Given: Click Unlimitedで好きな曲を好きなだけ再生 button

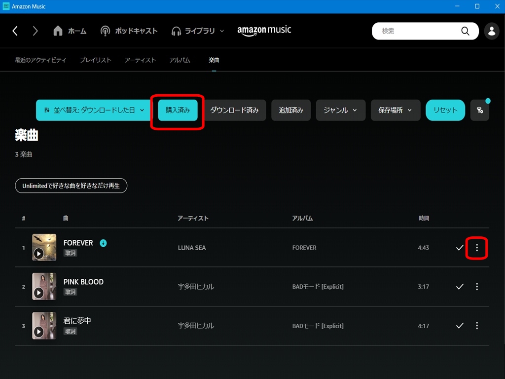Looking at the screenshot, I should click(x=71, y=186).
